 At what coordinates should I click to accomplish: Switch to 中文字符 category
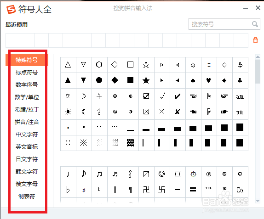(27, 135)
